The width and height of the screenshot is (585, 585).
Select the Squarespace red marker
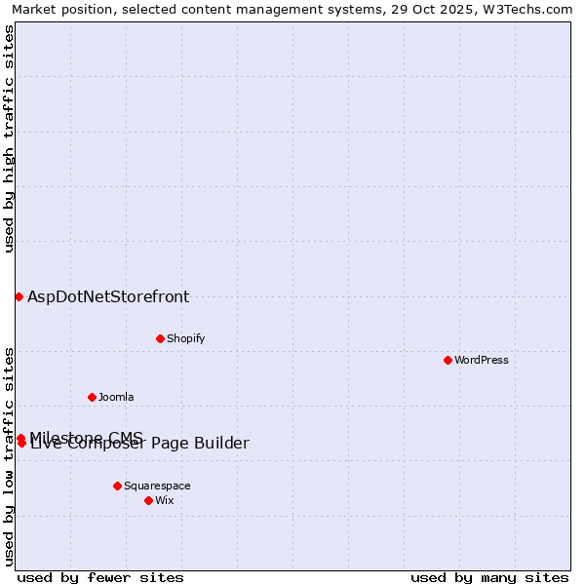tap(117, 486)
